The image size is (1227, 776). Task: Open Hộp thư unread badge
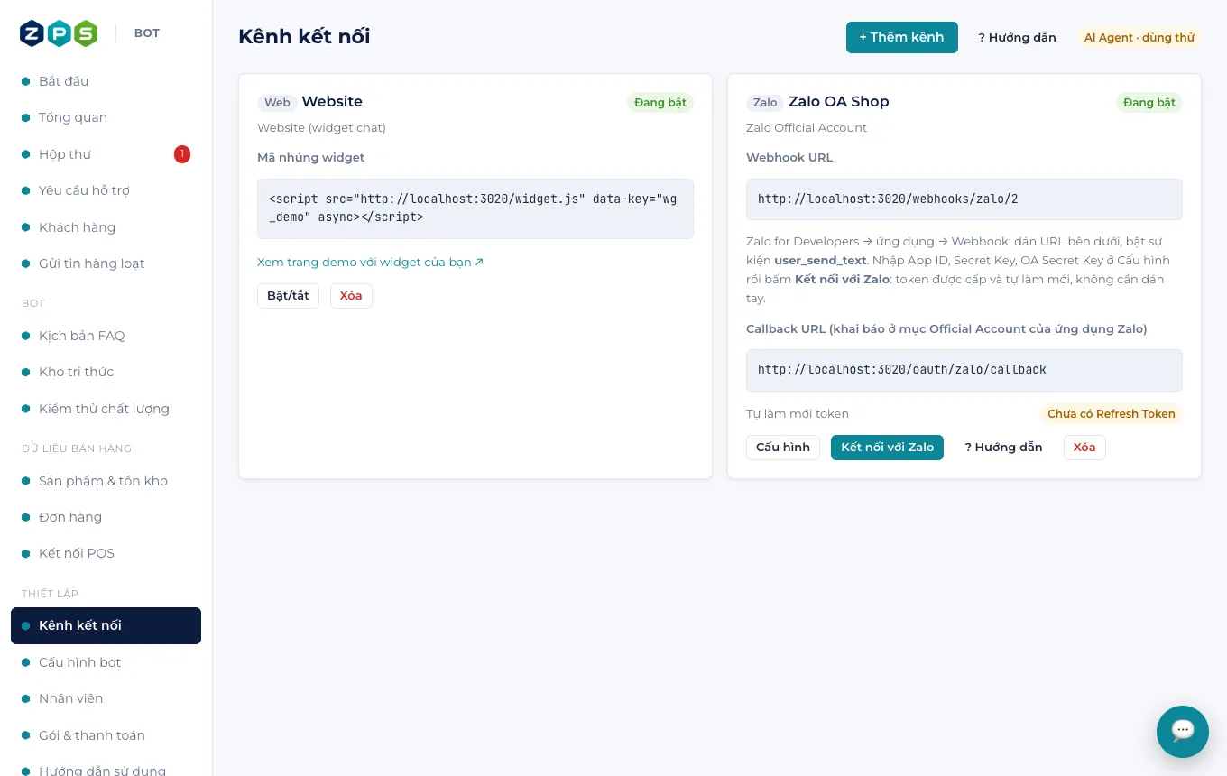point(182,154)
